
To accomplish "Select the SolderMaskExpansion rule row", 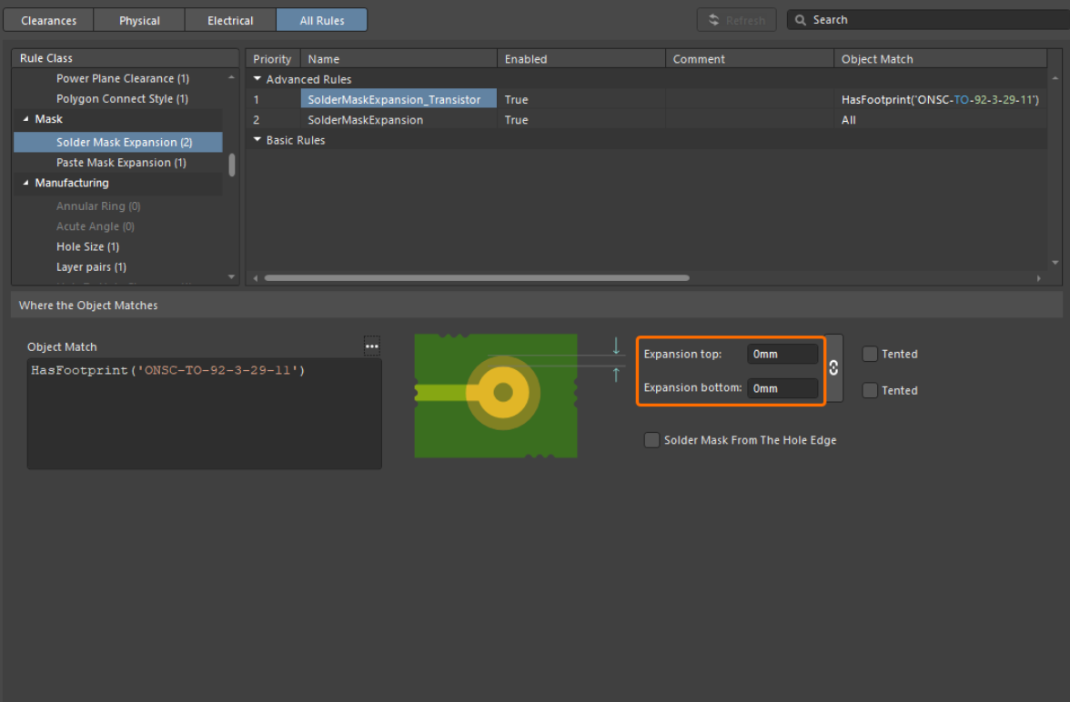I will pyautogui.click(x=365, y=120).
